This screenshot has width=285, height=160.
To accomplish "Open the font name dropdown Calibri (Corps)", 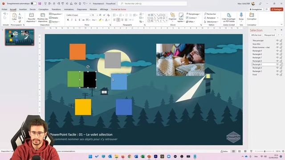I will (90, 15).
